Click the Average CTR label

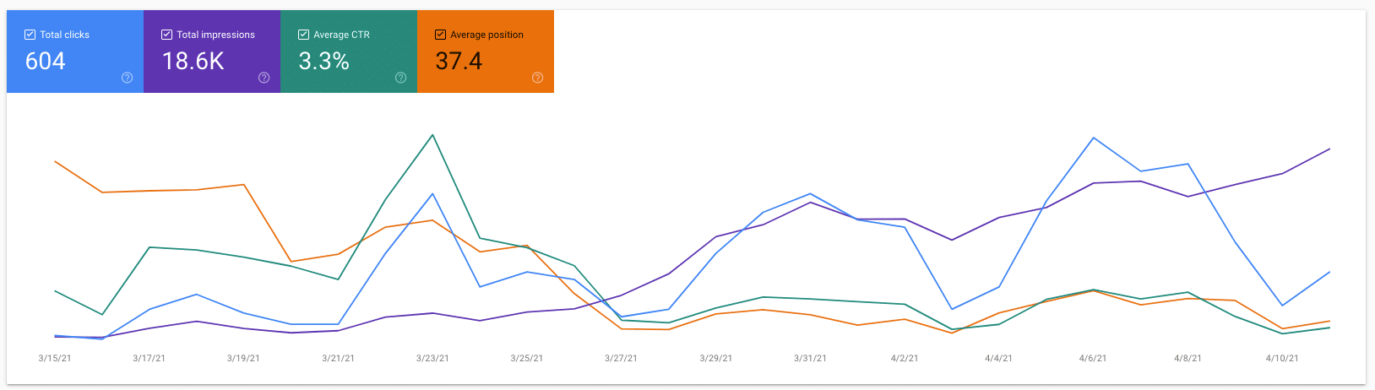tap(342, 35)
